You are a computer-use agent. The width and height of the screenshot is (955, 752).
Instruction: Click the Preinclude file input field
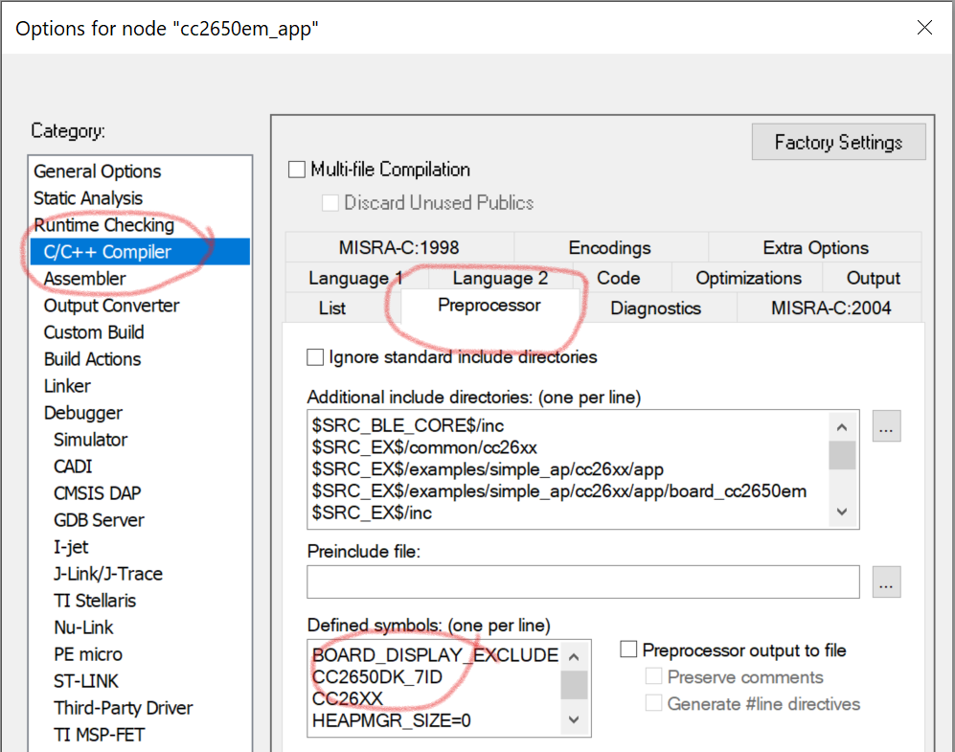coord(583,582)
